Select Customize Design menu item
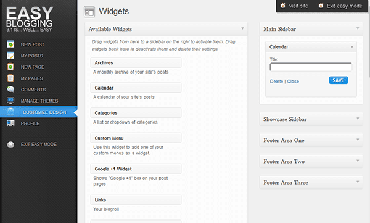The image size is (370, 223). pyautogui.click(x=38, y=112)
